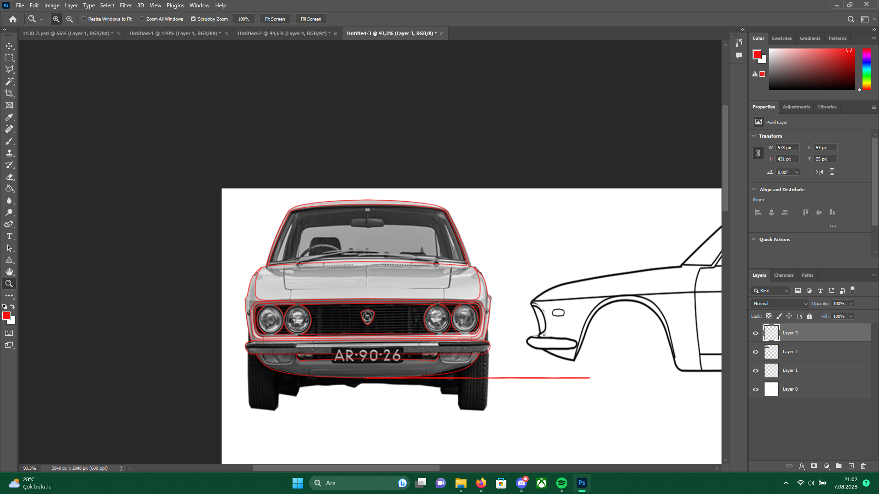
Task: Select the Horizontal Type tool
Action: coord(9,236)
